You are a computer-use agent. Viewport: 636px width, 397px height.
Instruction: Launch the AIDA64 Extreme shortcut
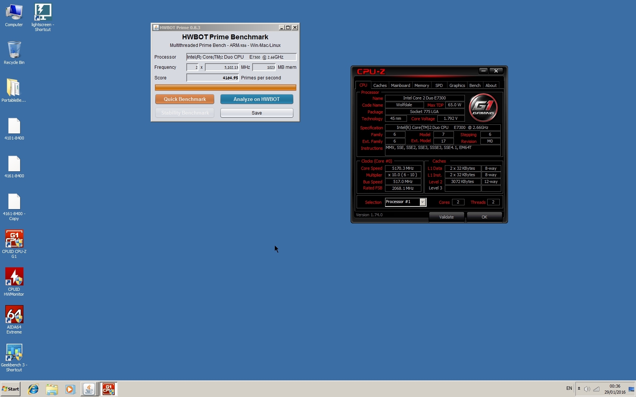pos(14,320)
